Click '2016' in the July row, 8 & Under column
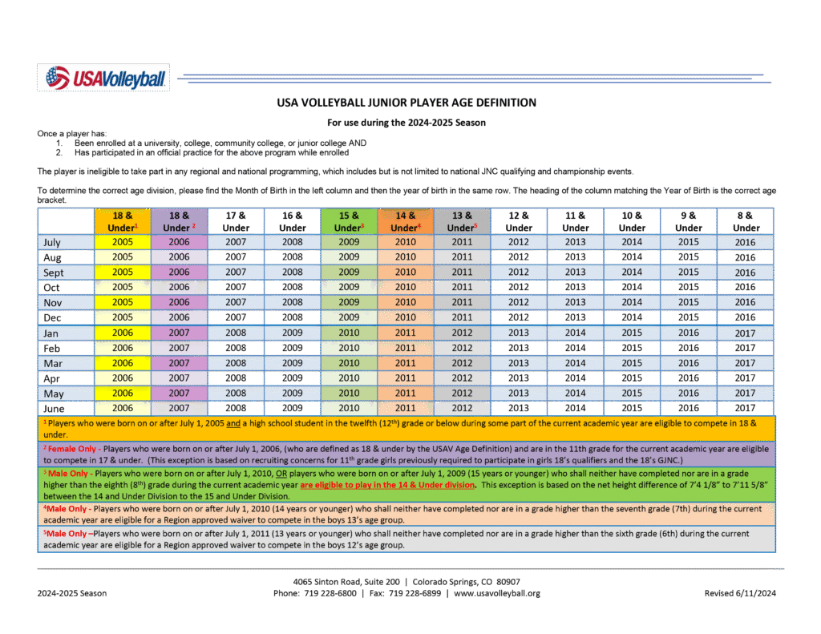The image size is (821, 634). [x=745, y=242]
